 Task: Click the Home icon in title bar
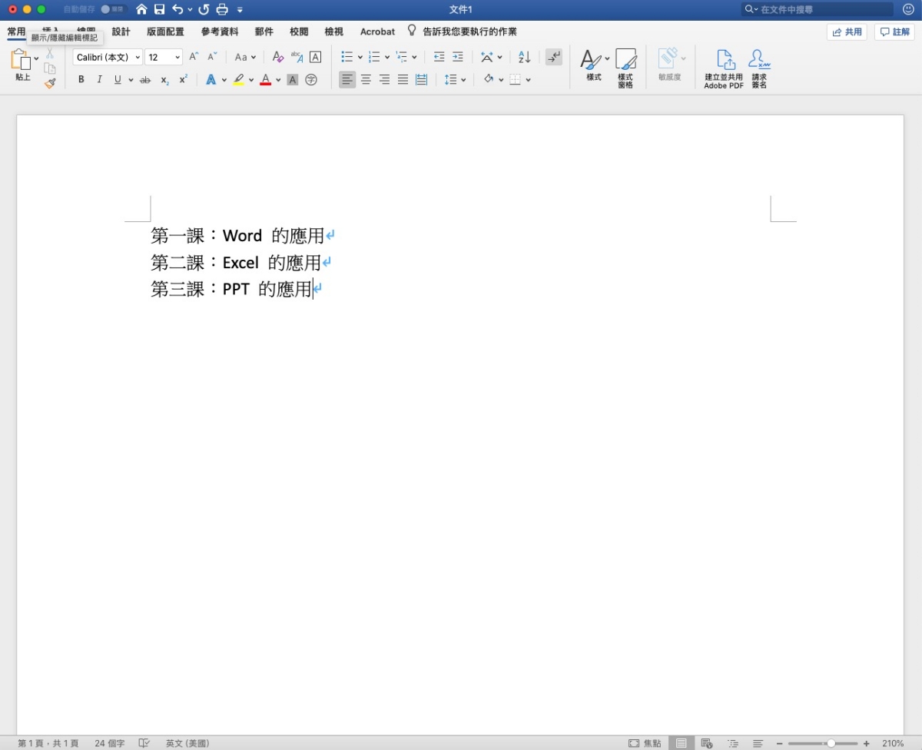tap(141, 9)
